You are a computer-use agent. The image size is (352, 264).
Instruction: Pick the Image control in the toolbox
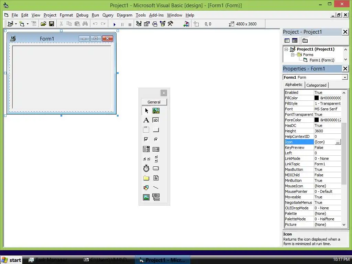146,197
